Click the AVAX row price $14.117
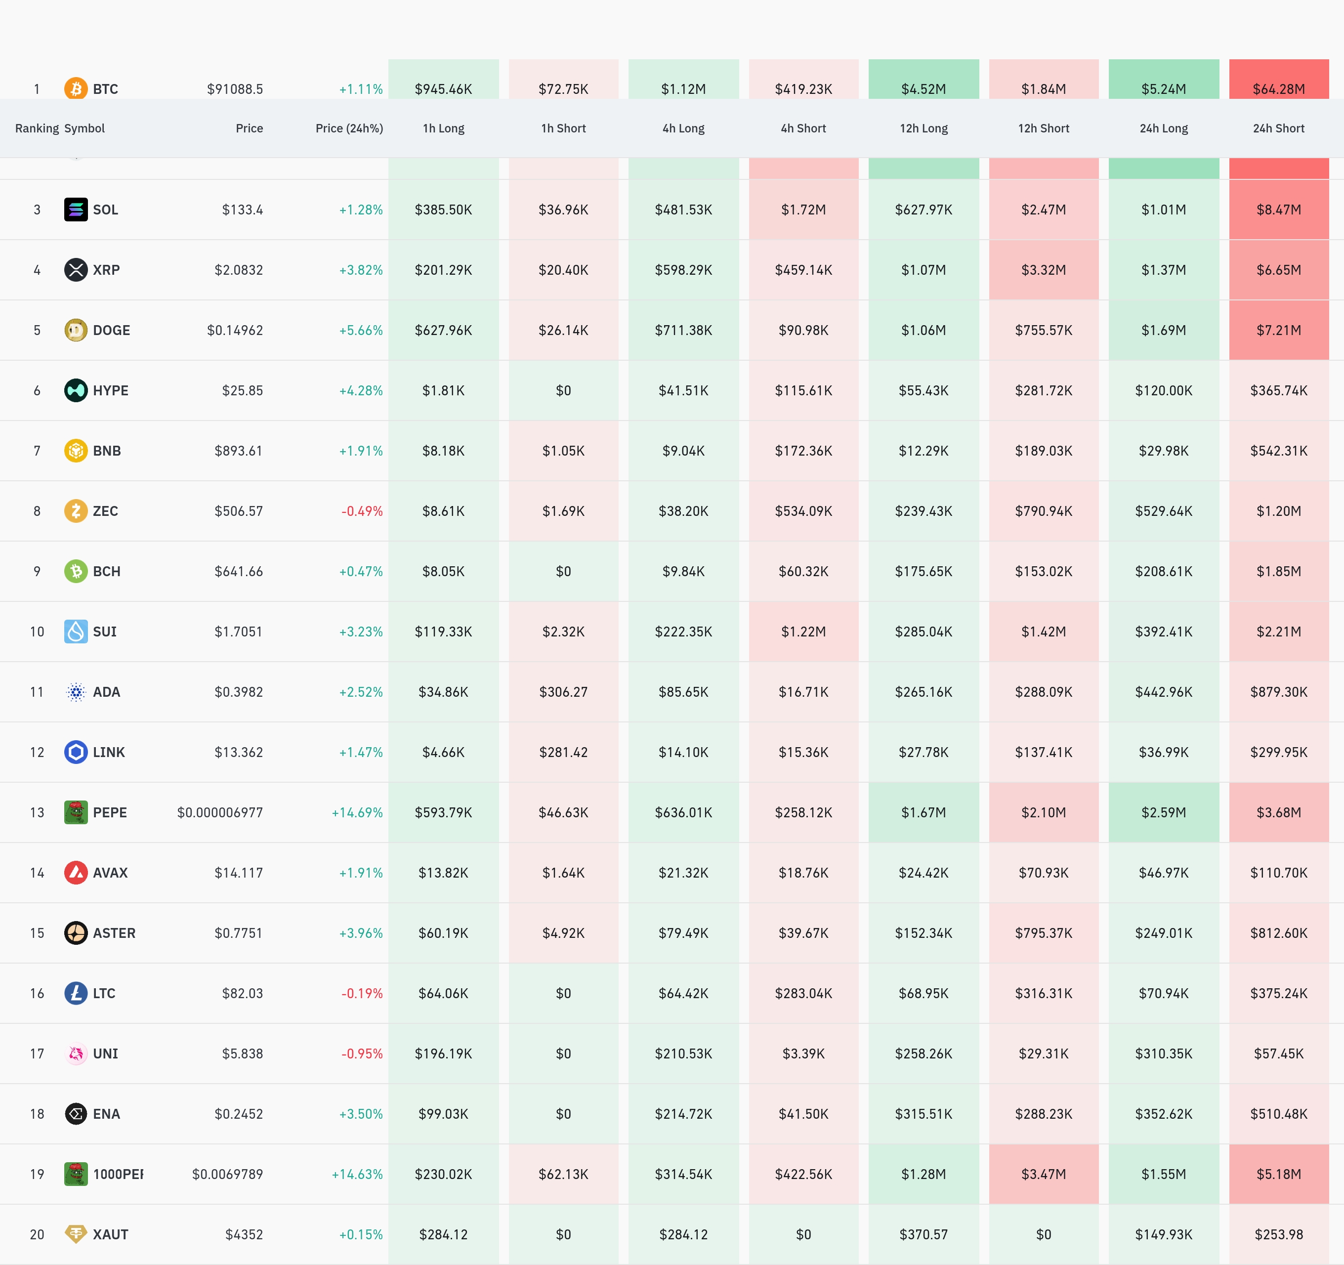This screenshot has width=1344, height=1265. 238,873
